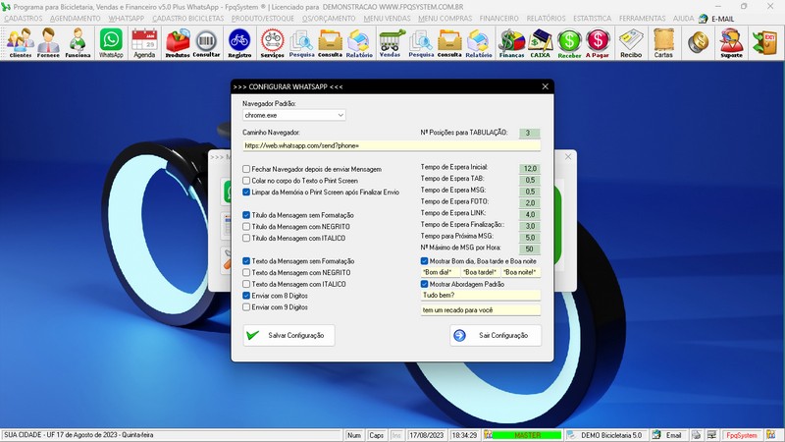Image resolution: width=785 pixels, height=442 pixels.
Task: Open the bicycle Registro icon
Action: point(239,42)
